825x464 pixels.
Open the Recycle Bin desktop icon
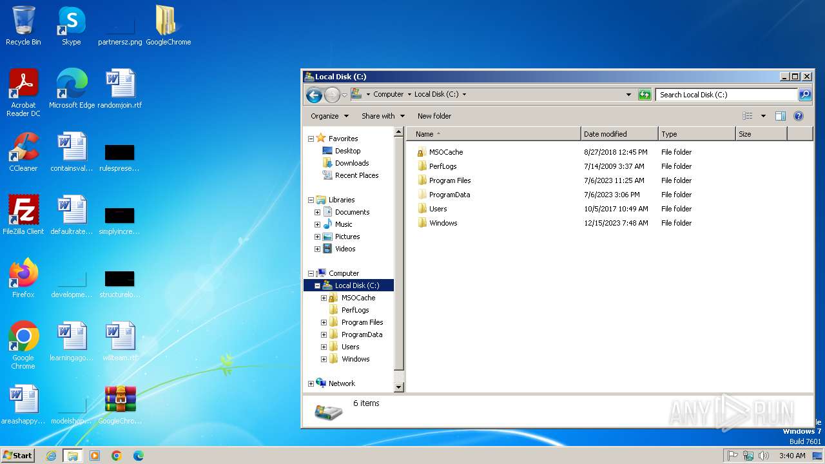pyautogui.click(x=23, y=26)
